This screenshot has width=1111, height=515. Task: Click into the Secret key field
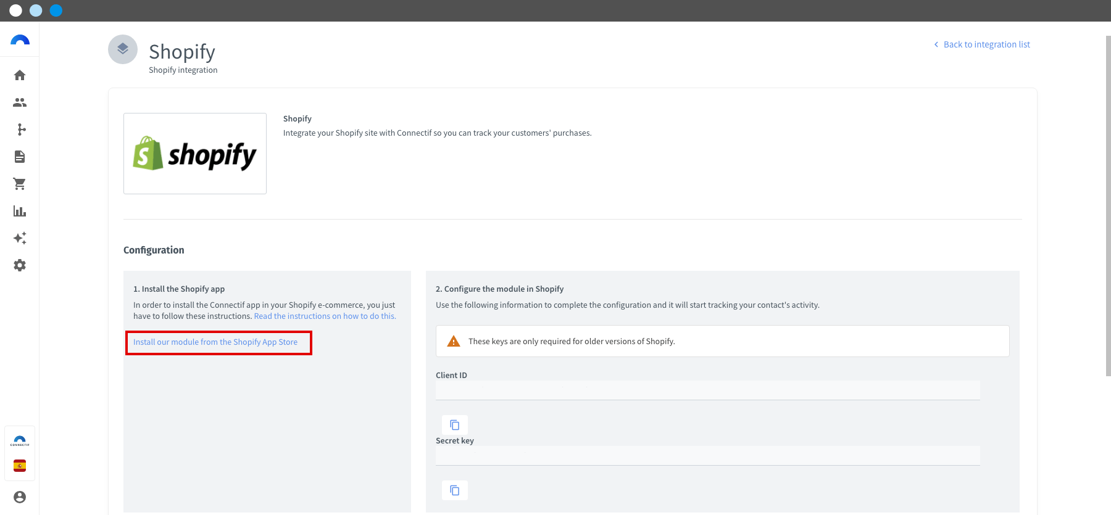[x=708, y=456]
